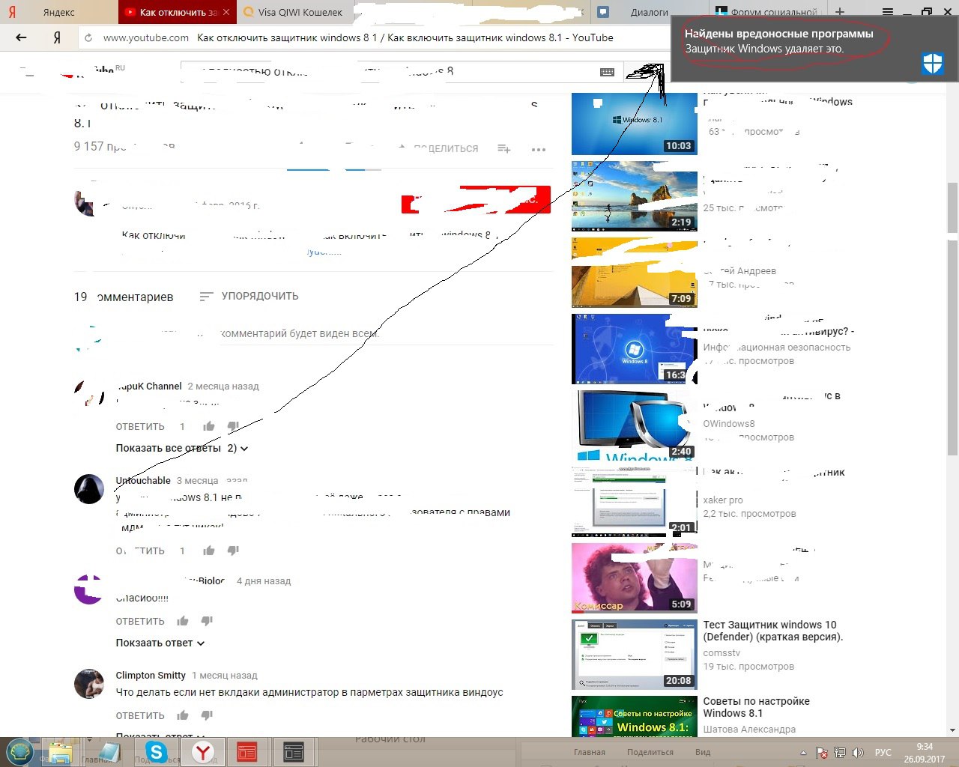The image size is (959, 767).
Task: Click the Windows Defender shield icon in notification
Action: [x=933, y=64]
